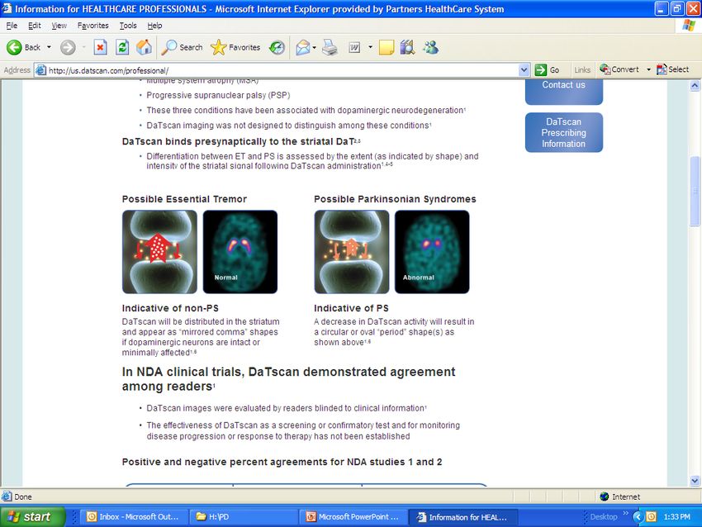Click the Contact us button

[x=563, y=92]
